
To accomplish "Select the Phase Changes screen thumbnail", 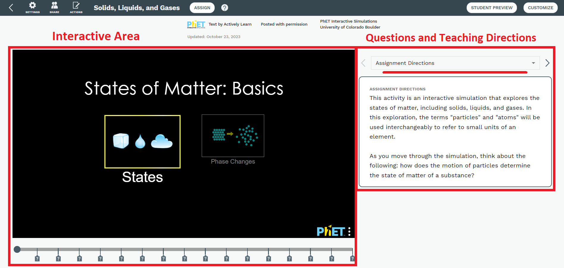I will point(233,136).
